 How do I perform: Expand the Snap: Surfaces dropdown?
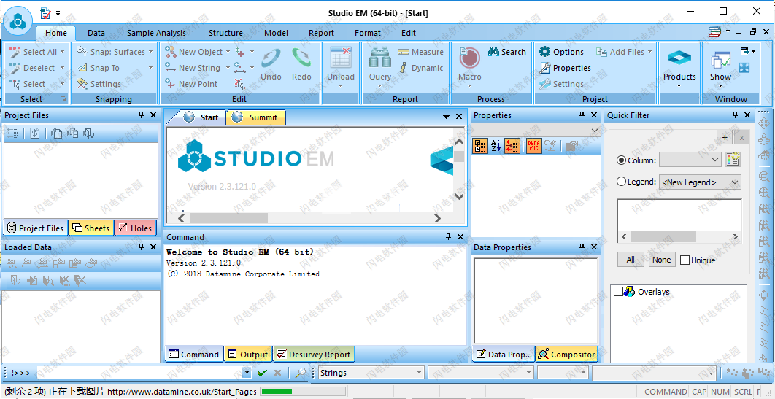click(151, 51)
